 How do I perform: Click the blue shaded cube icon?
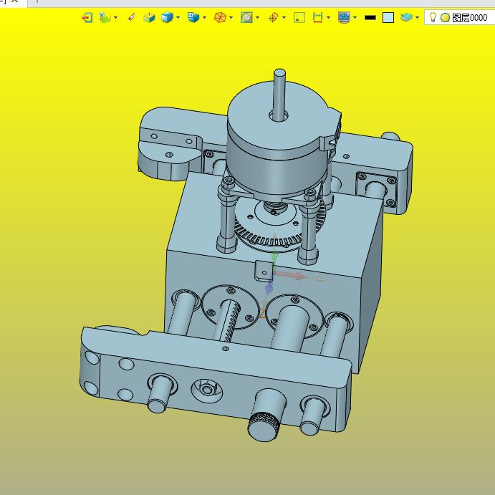coord(167,17)
